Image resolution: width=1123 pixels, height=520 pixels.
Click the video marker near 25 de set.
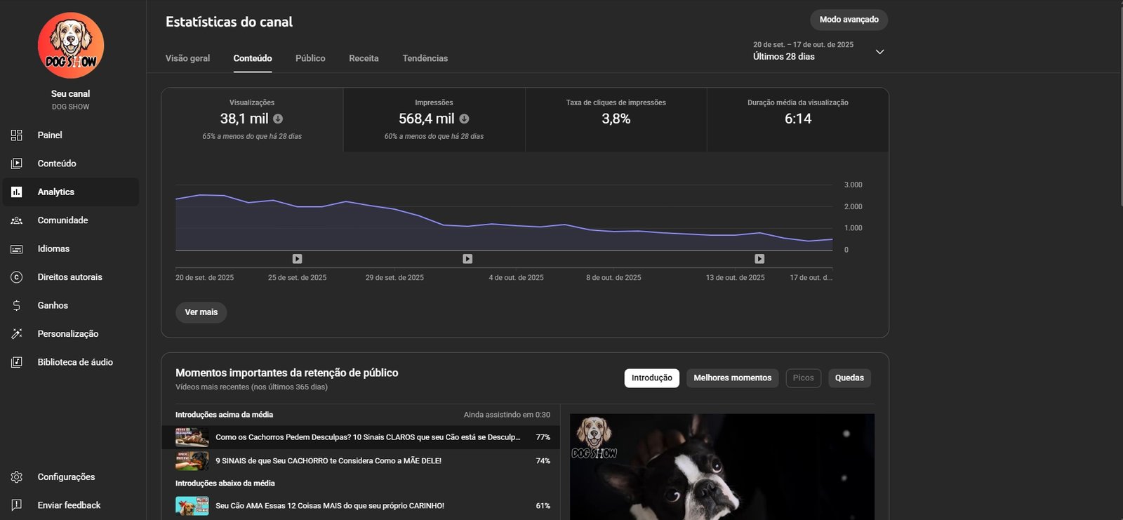point(298,259)
